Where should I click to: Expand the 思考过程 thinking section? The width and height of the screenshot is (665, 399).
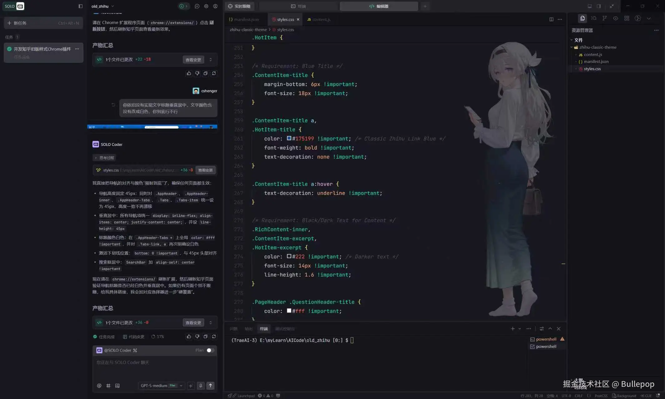(105, 158)
